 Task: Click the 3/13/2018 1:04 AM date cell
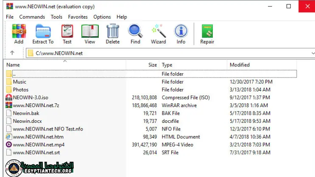click(x=250, y=89)
